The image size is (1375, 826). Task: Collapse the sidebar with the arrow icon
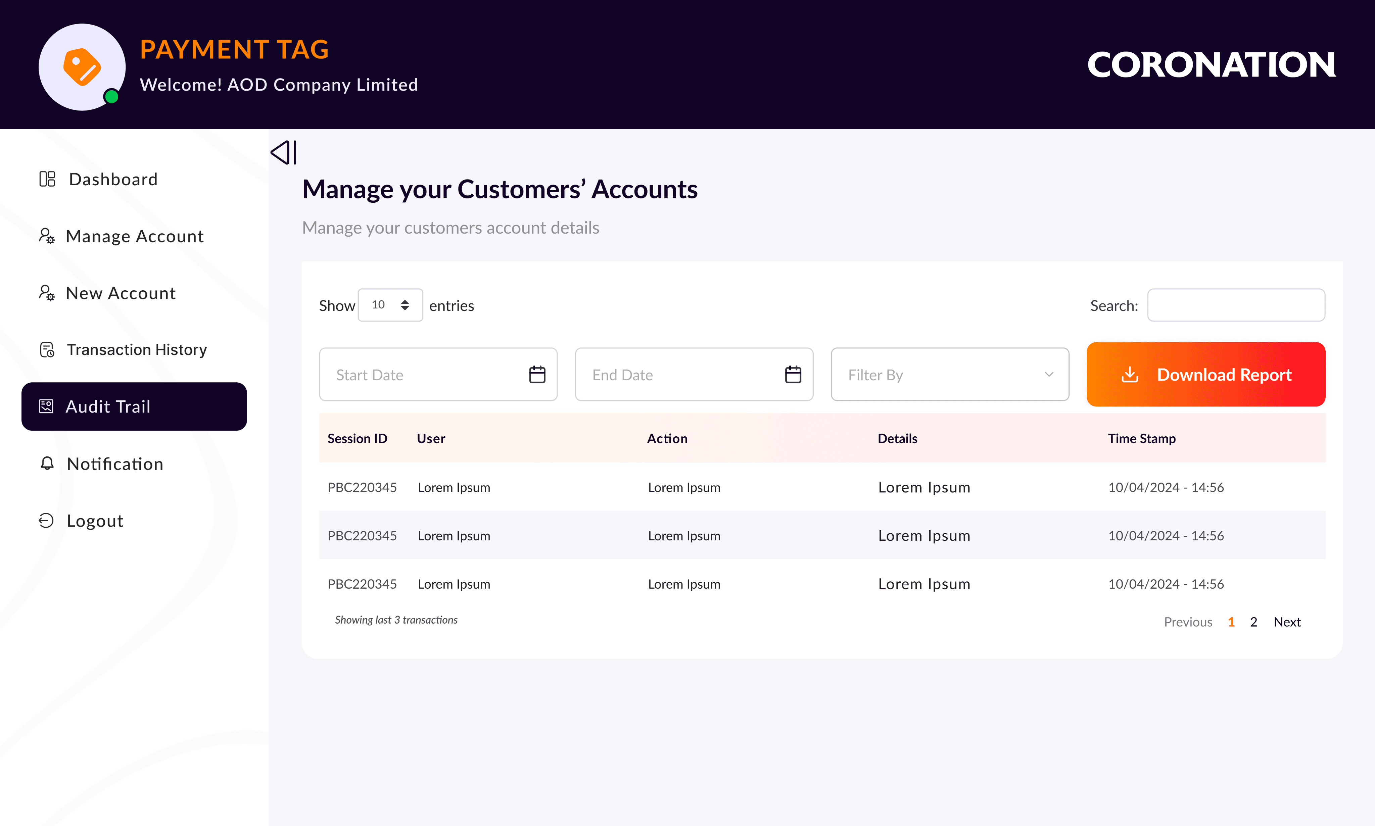[x=283, y=152]
